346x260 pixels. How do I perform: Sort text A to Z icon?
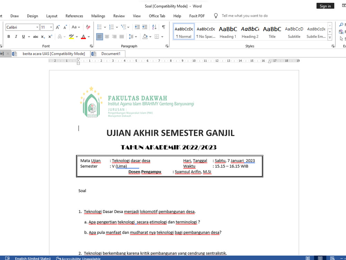(154, 27)
